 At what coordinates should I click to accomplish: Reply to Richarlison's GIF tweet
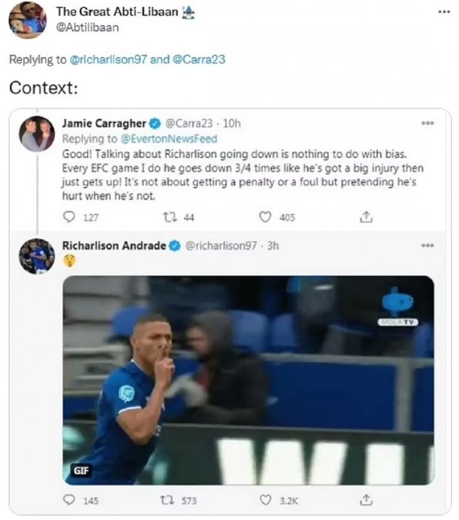69,501
